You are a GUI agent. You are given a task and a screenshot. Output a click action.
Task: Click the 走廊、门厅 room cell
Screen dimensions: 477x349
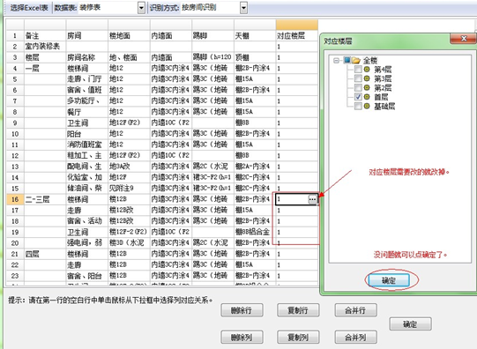87,79
